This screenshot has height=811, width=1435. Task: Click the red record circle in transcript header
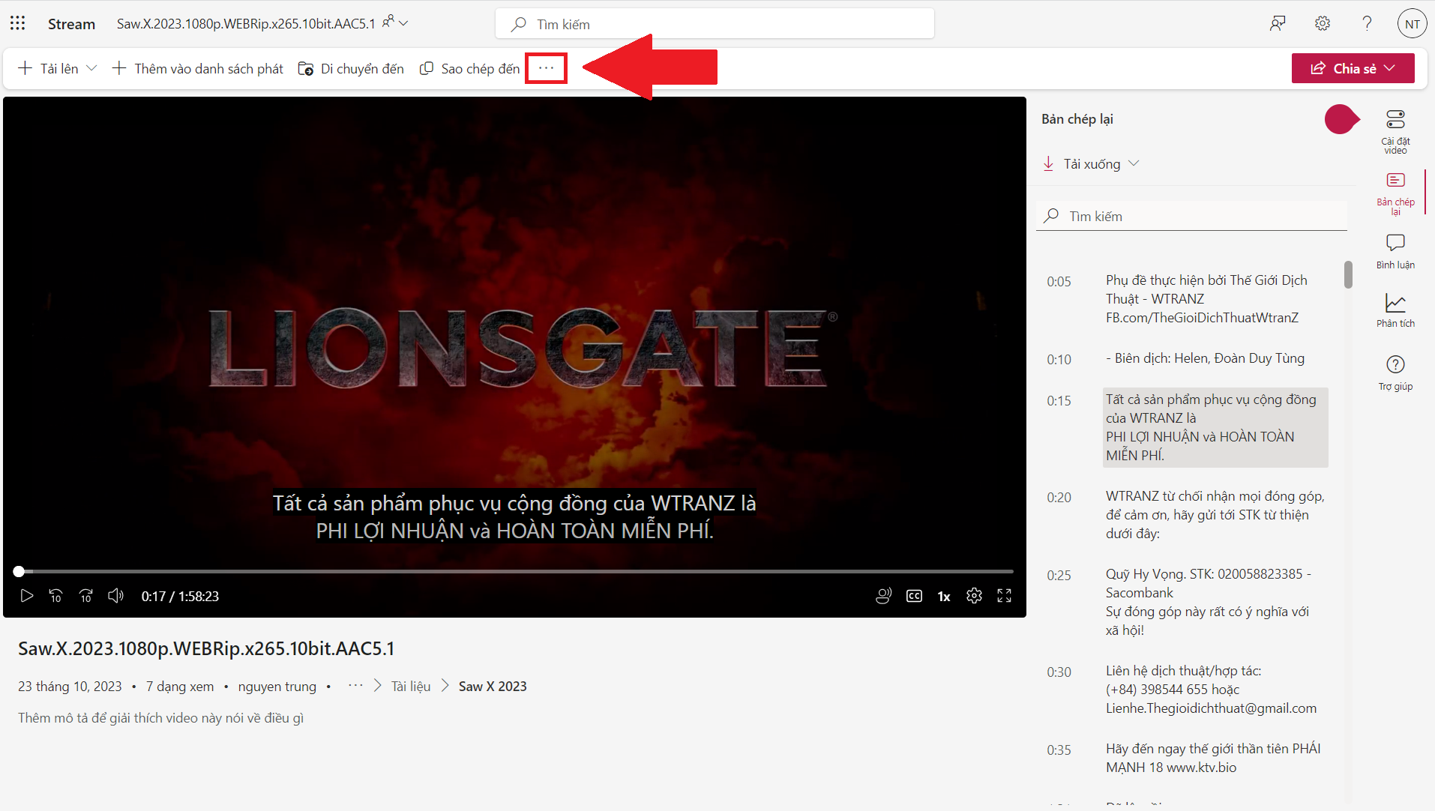1341,119
